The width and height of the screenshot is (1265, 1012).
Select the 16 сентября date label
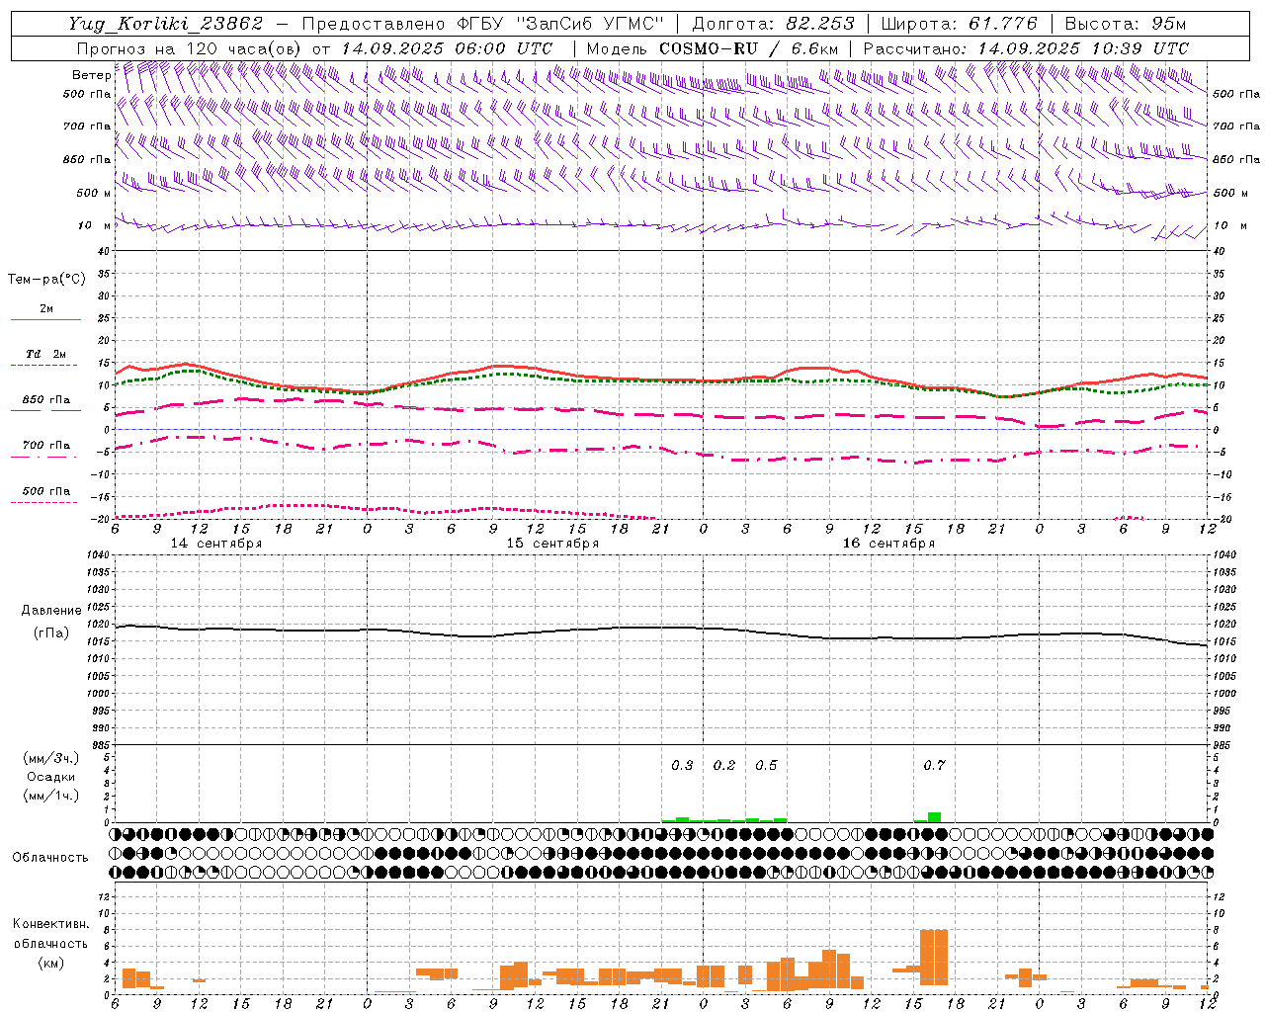click(888, 544)
